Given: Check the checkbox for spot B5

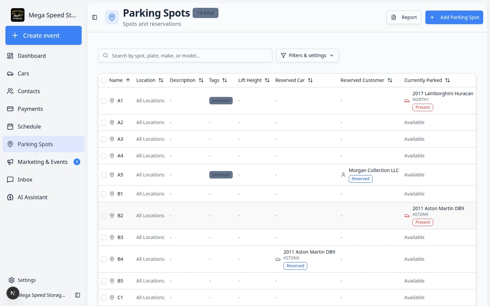Looking at the screenshot, I should click(x=104, y=281).
